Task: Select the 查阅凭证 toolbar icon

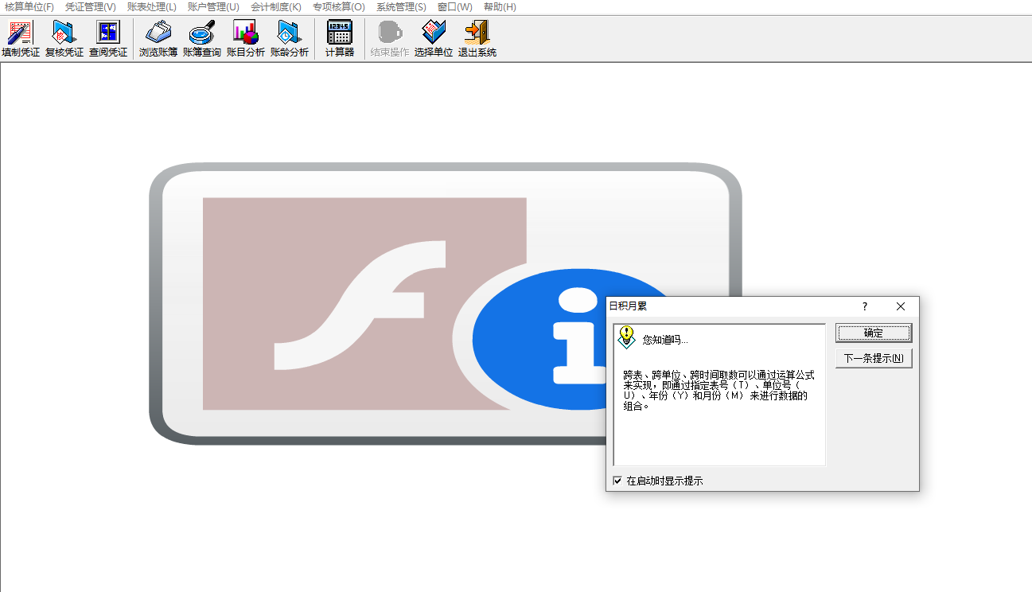Action: (x=108, y=38)
